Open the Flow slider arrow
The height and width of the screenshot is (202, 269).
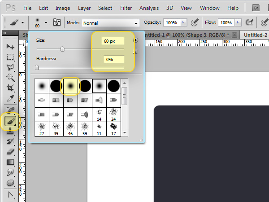(238, 22)
